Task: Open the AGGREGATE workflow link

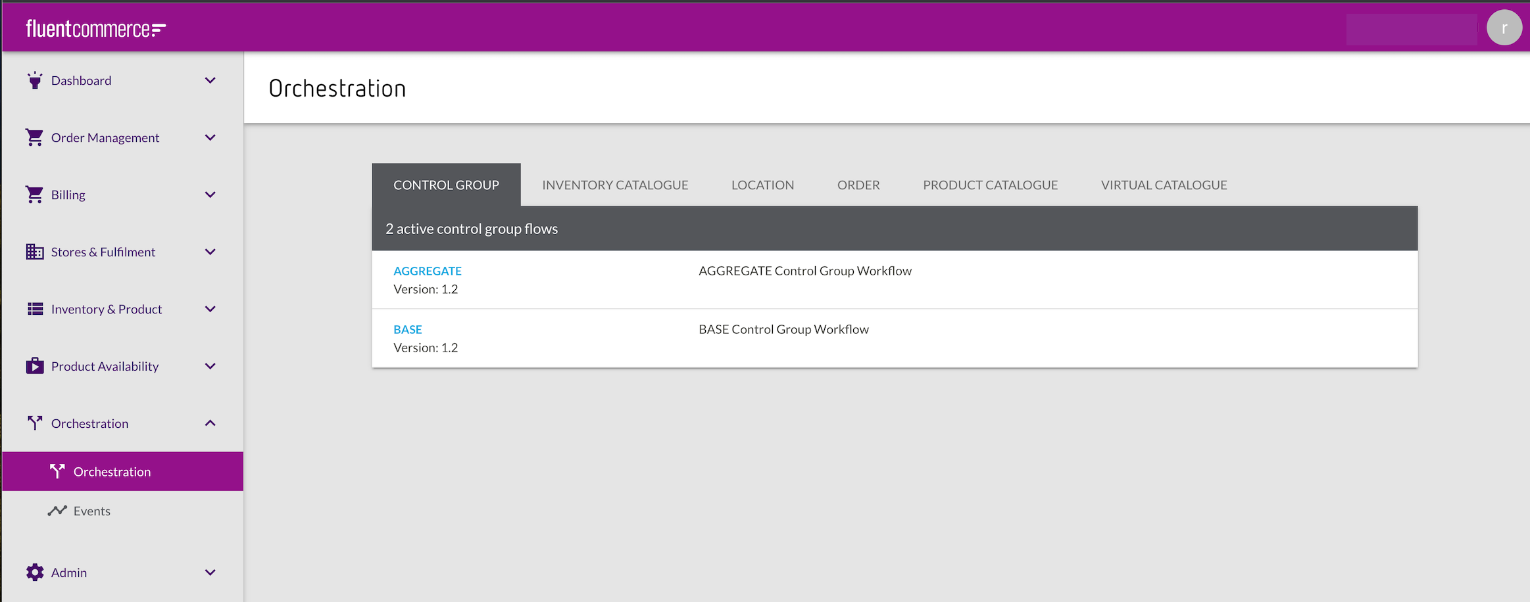Action: (428, 271)
